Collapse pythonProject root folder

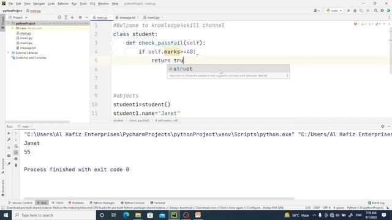pos(8,23)
